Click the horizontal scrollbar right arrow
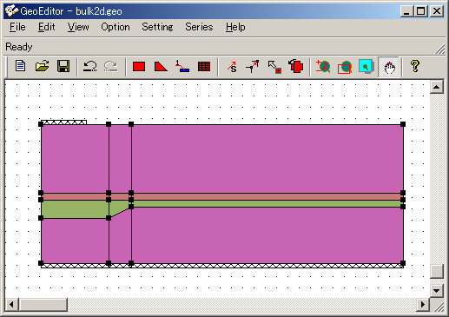This screenshot has width=449, height=317. (x=423, y=304)
